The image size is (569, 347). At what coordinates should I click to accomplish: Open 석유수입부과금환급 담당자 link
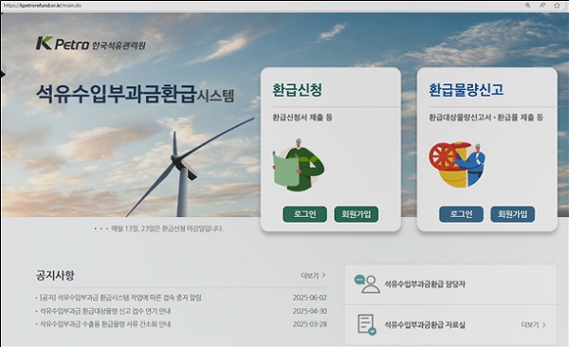click(x=425, y=284)
